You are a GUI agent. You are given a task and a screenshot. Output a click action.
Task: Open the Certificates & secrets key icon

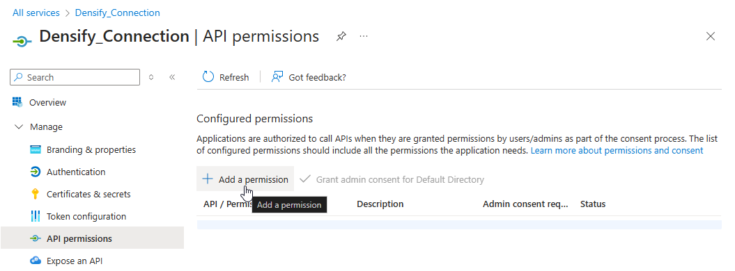pos(35,194)
